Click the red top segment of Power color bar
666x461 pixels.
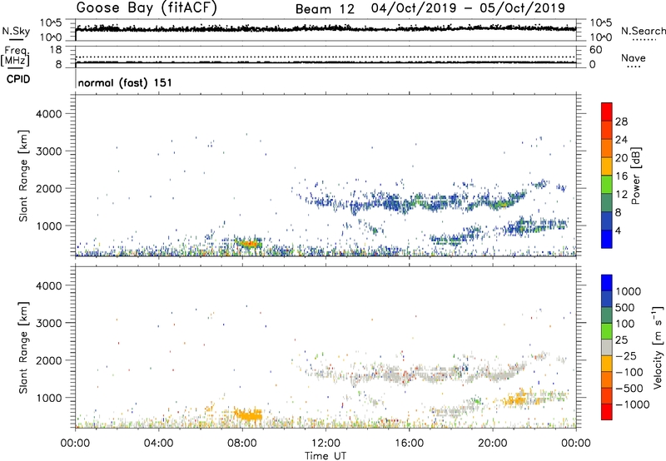(607, 112)
